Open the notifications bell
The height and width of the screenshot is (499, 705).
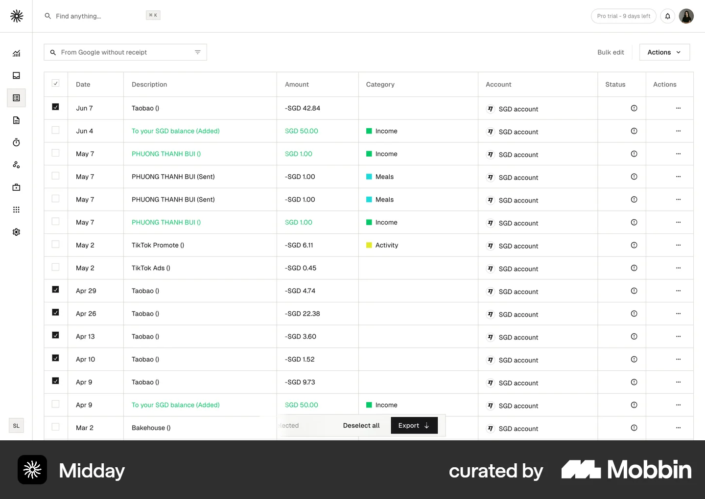667,16
